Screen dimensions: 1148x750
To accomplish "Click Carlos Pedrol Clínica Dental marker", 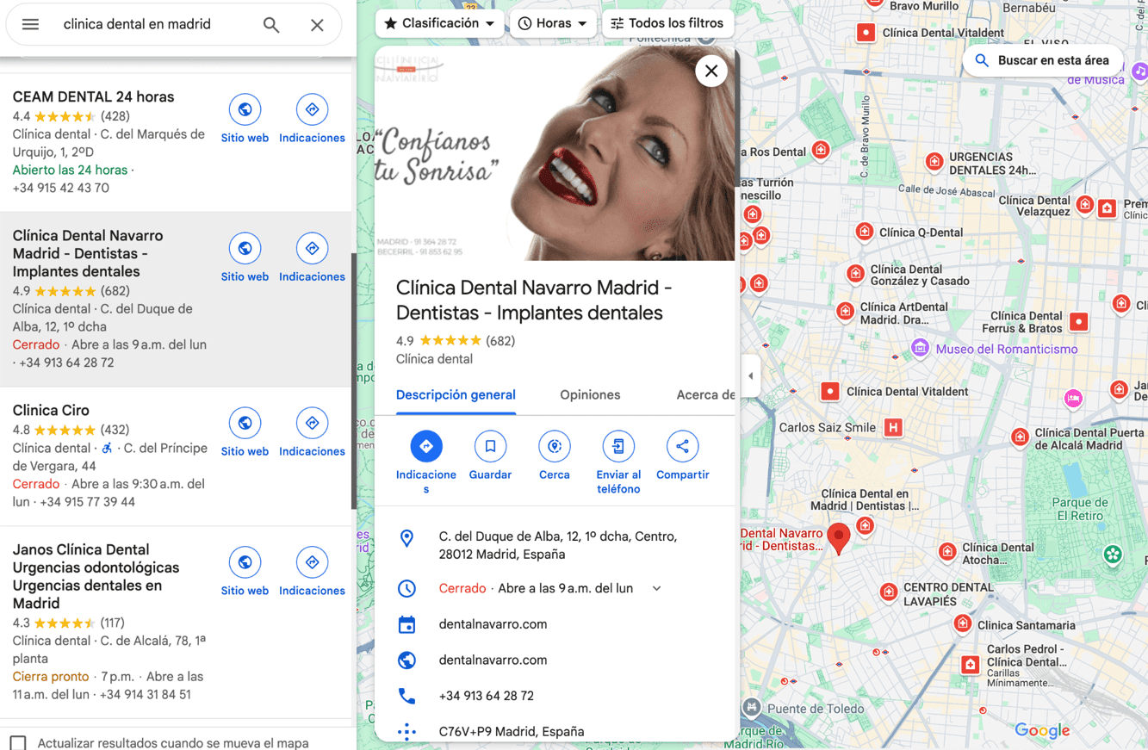I will click(x=971, y=665).
